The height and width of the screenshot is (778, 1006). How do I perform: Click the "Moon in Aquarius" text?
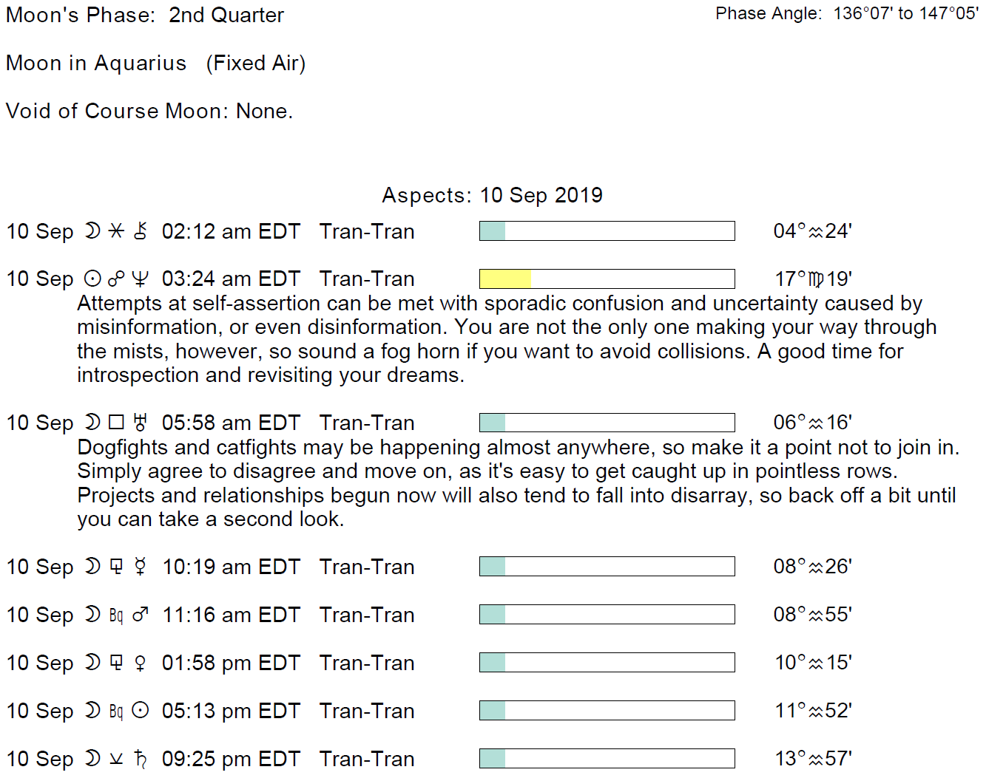96,63
